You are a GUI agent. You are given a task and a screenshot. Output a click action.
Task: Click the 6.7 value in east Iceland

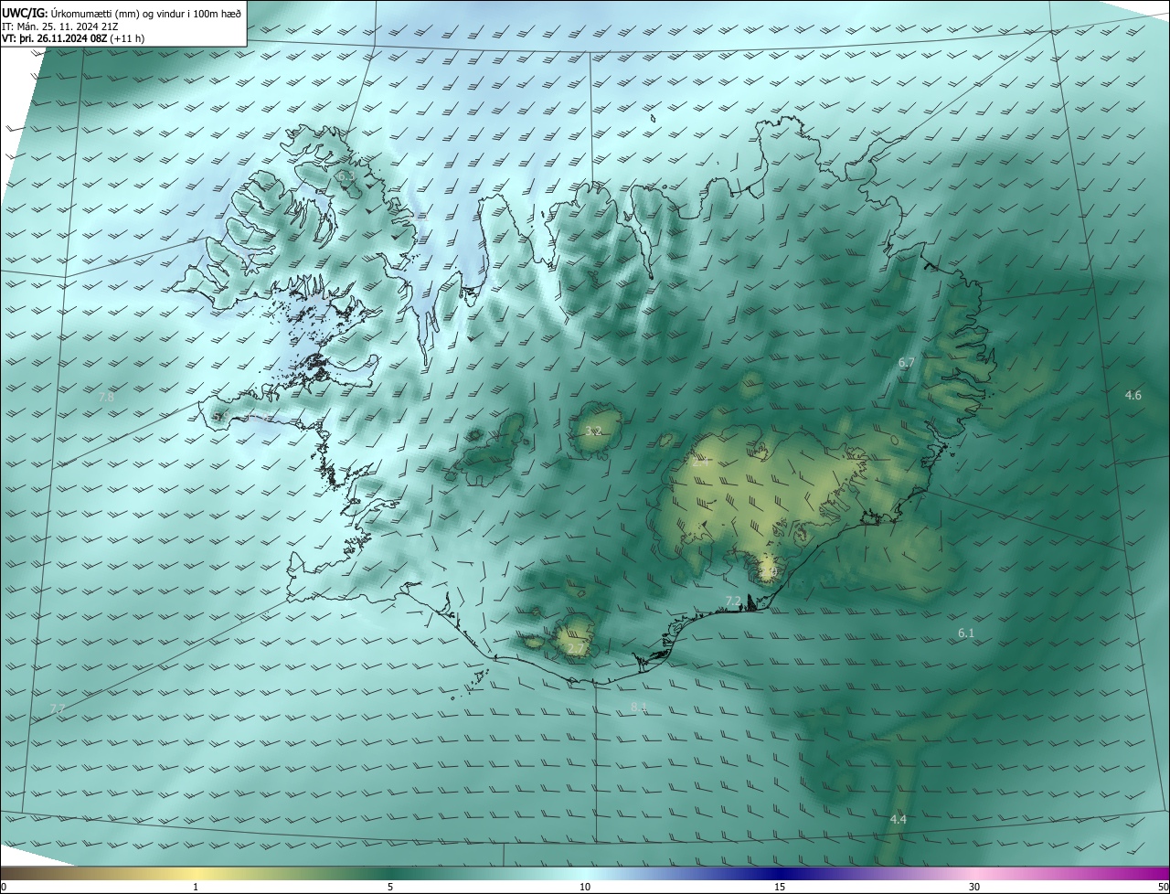(x=906, y=363)
